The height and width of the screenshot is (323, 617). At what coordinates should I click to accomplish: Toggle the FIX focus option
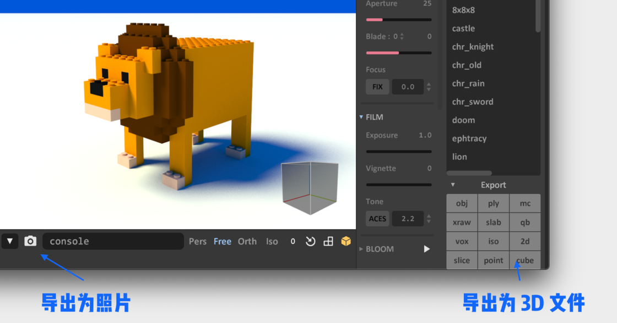pos(377,86)
